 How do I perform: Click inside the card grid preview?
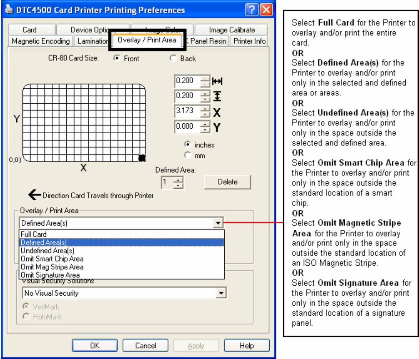tap(84, 123)
